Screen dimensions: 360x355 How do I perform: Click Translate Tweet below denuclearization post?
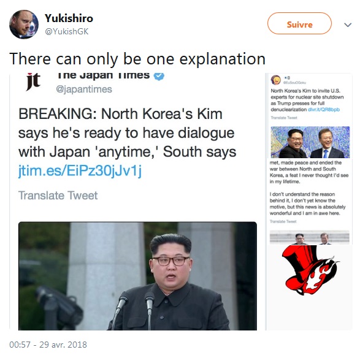click(x=284, y=118)
